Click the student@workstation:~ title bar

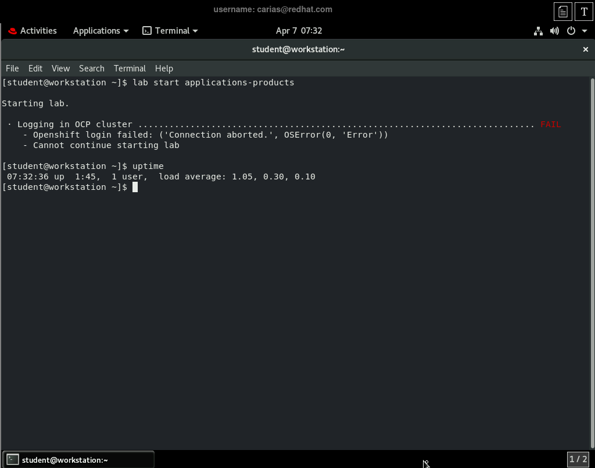point(298,49)
